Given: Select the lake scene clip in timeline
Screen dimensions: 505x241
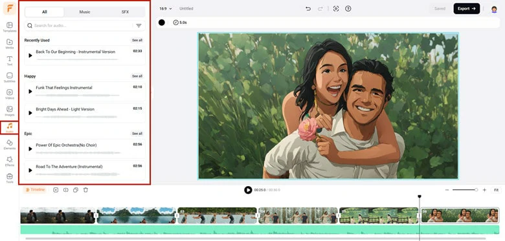Looking at the screenshot, I should click(137, 215).
